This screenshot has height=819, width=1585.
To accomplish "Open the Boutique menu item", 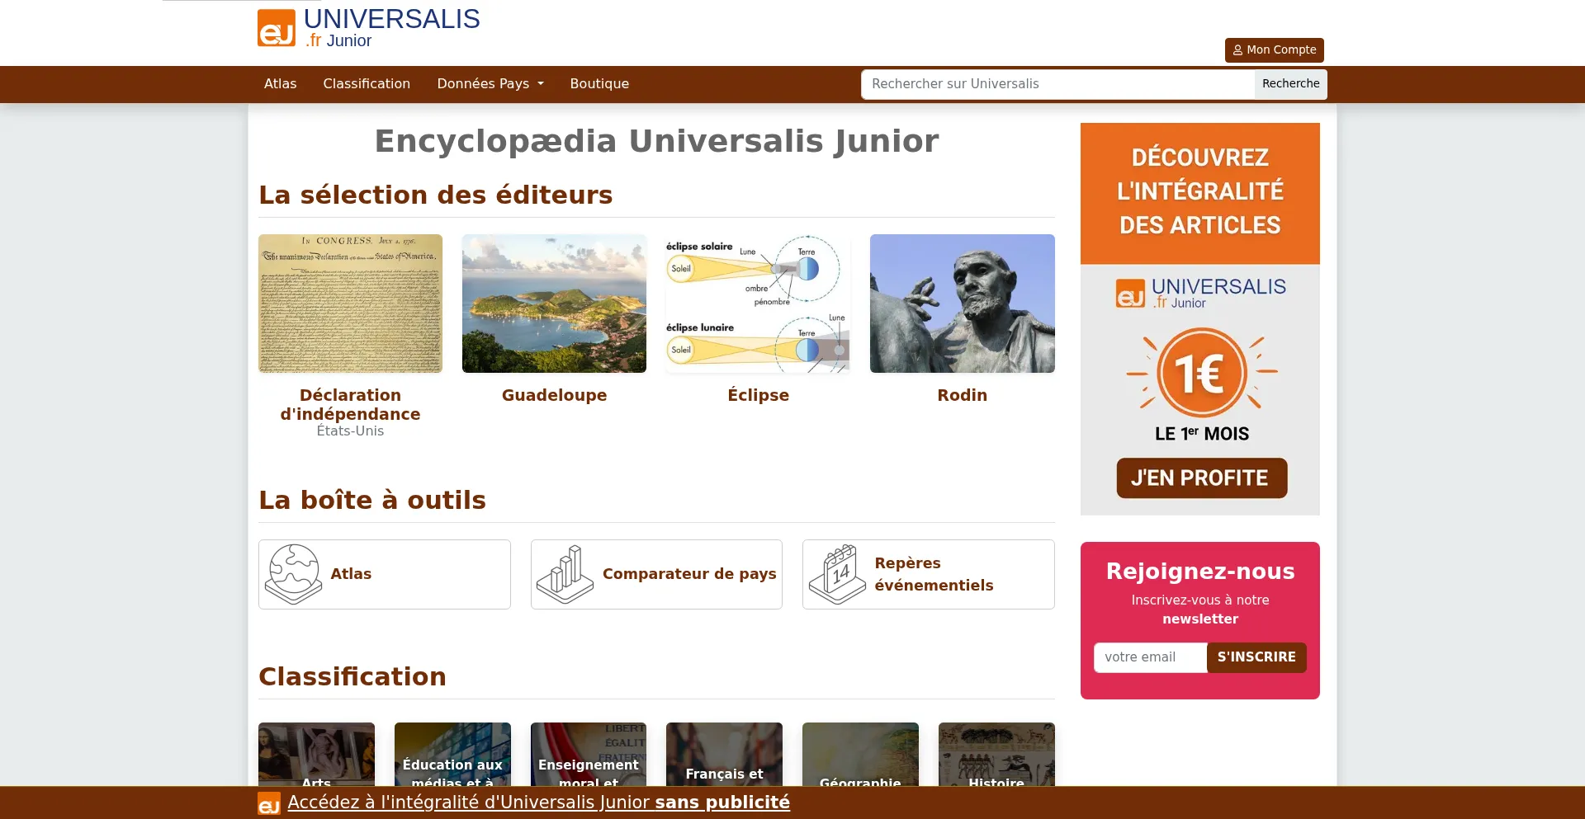I will coord(599,84).
